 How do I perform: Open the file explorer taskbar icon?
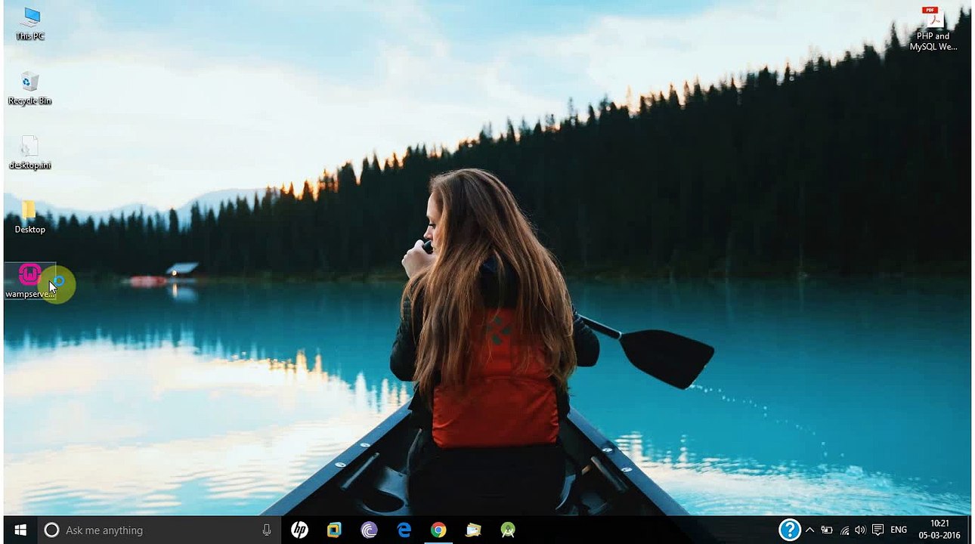473,530
